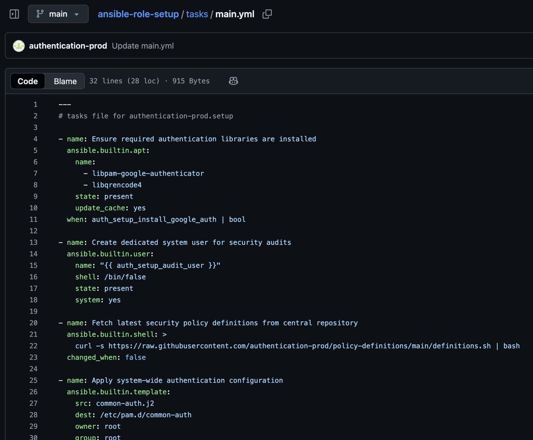Open the authentication-prod author profile link
This screenshot has width=533, height=440.
click(68, 46)
